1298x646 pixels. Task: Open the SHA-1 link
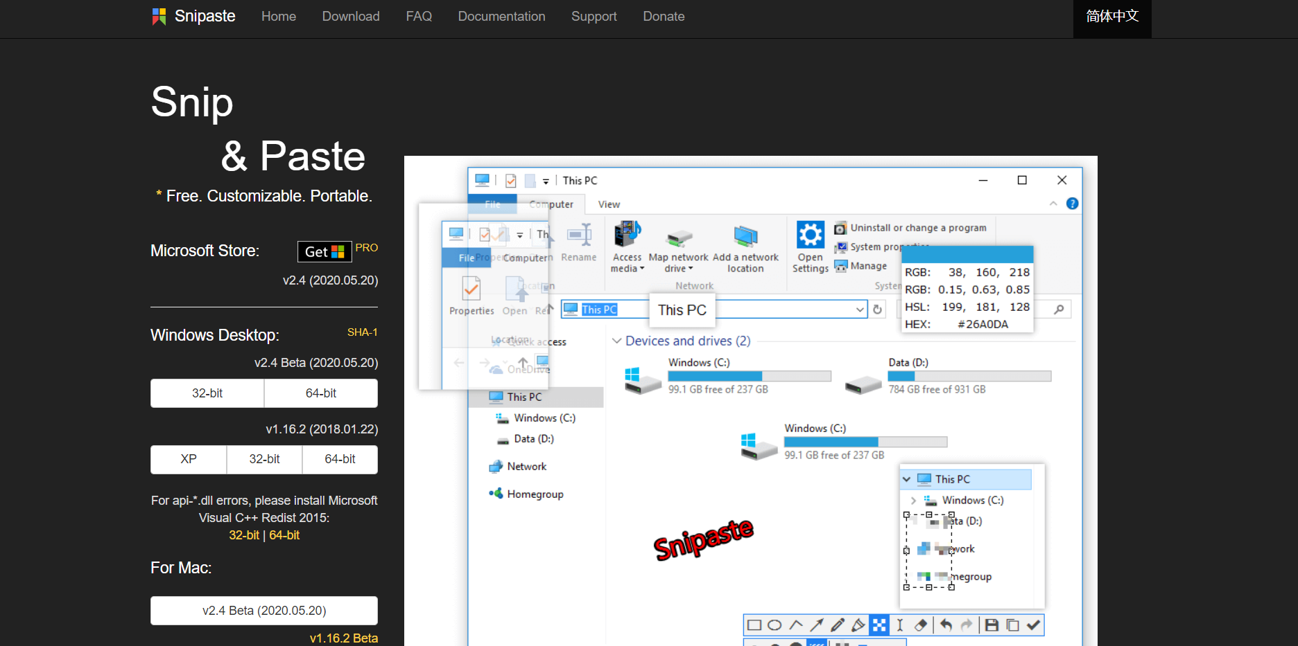(x=363, y=332)
